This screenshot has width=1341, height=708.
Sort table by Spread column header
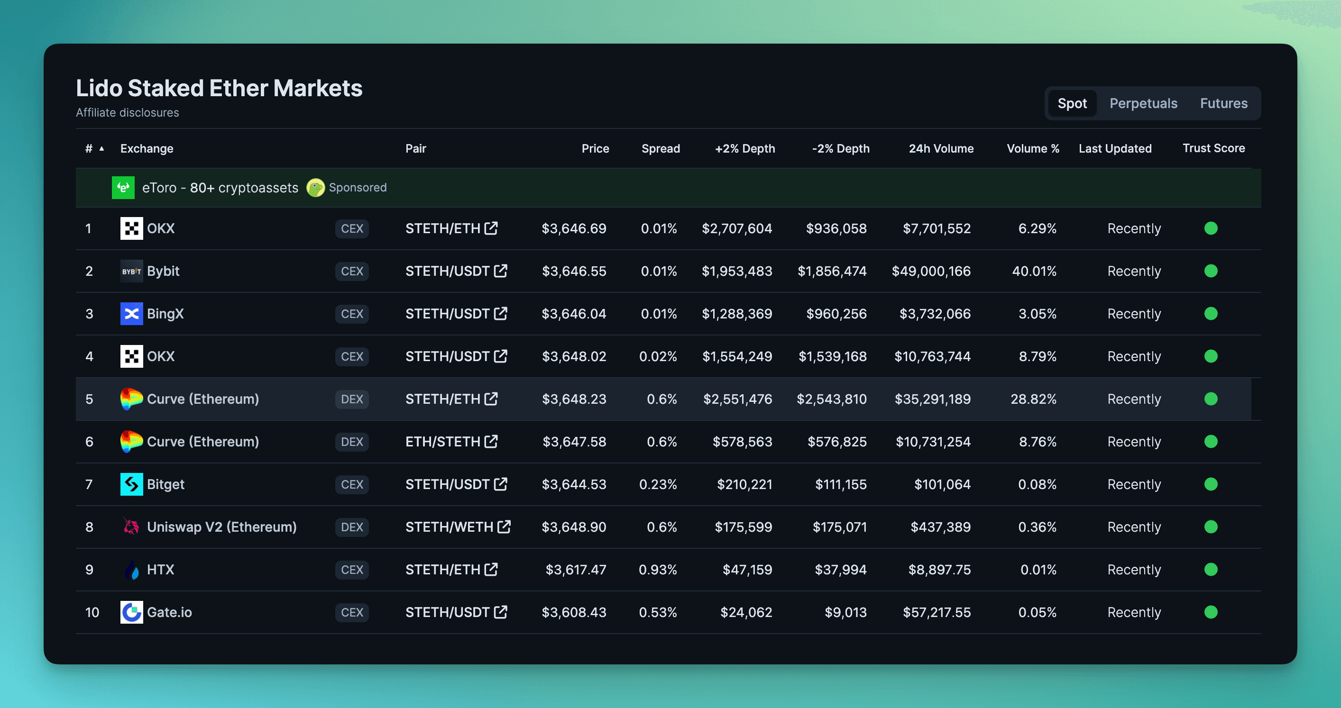(x=661, y=148)
